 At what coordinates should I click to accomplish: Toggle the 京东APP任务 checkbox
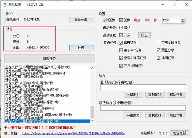121,50
